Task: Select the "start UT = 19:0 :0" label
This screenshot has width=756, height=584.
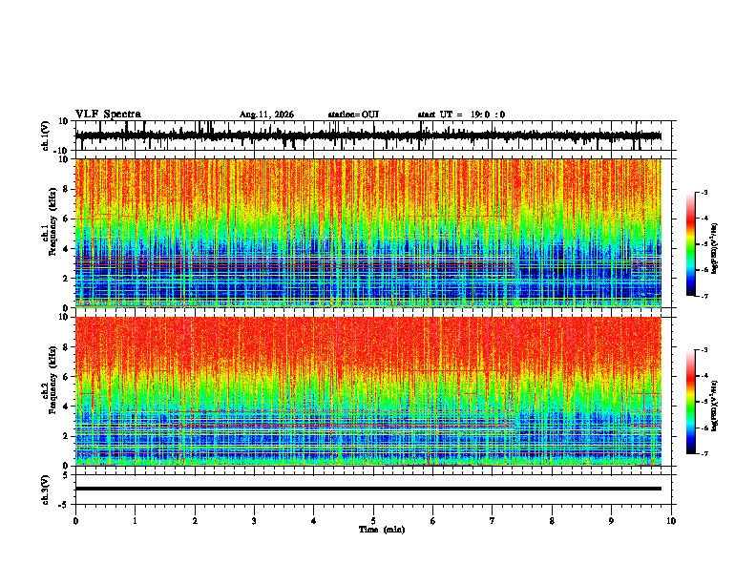Action: click(461, 115)
